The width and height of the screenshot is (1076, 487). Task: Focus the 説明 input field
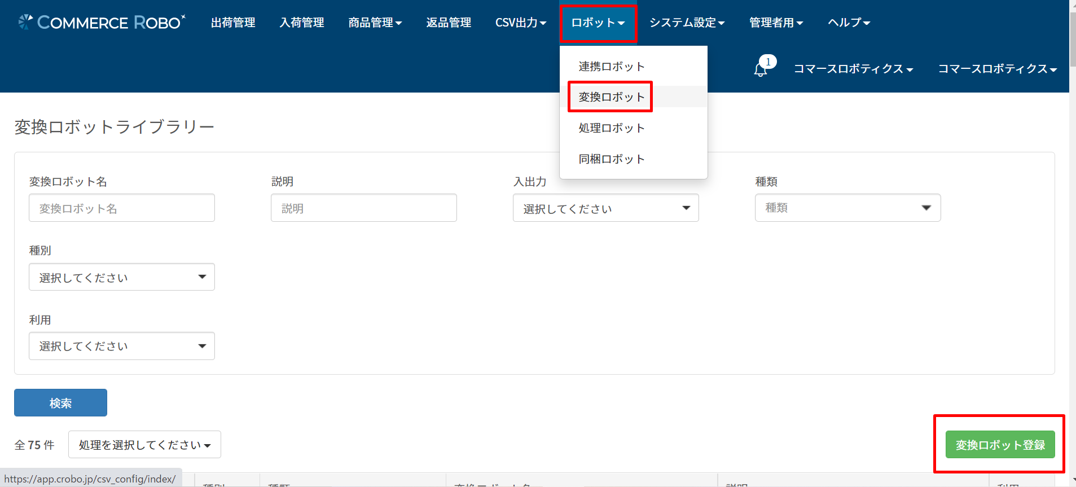coord(364,208)
